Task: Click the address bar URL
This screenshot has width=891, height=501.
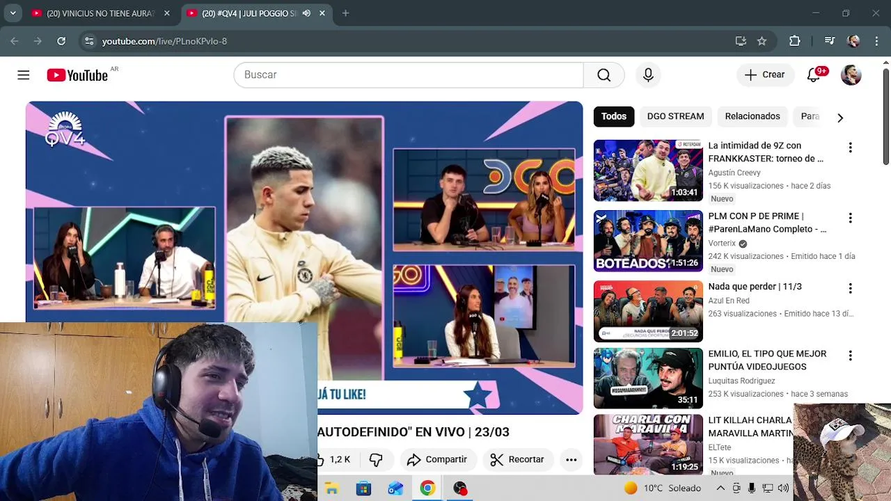Action: [164, 42]
